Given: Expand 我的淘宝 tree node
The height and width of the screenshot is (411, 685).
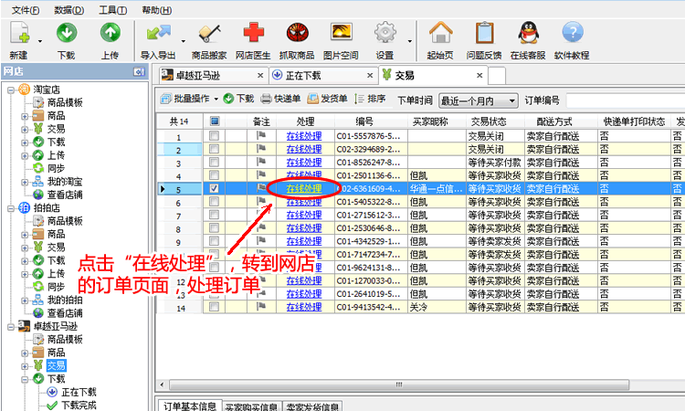Looking at the screenshot, I should pos(25,182).
